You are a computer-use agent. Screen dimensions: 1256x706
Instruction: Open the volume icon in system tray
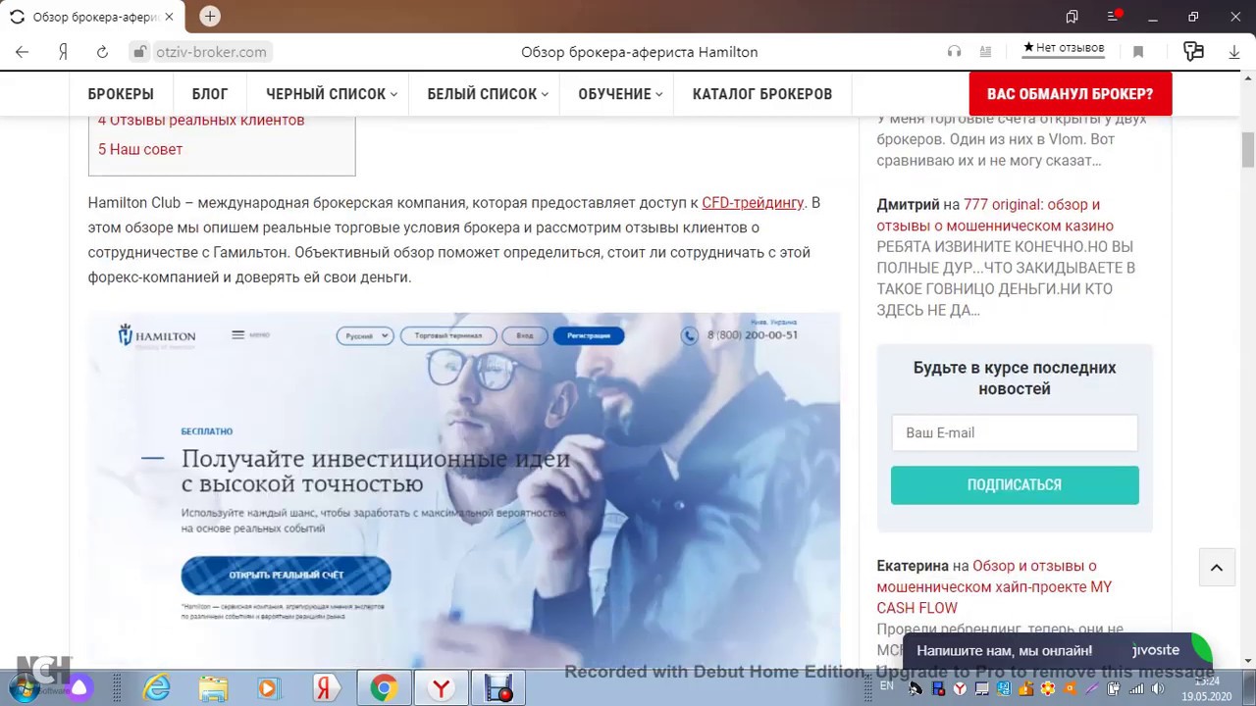(x=1160, y=689)
